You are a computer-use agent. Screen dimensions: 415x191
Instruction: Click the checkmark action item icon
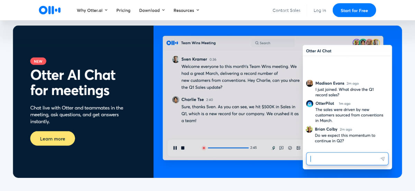pos(290,148)
